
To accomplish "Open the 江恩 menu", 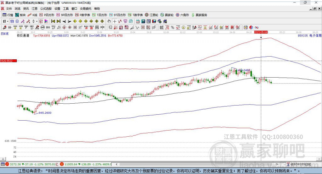I will pyautogui.click(x=35, y=8).
